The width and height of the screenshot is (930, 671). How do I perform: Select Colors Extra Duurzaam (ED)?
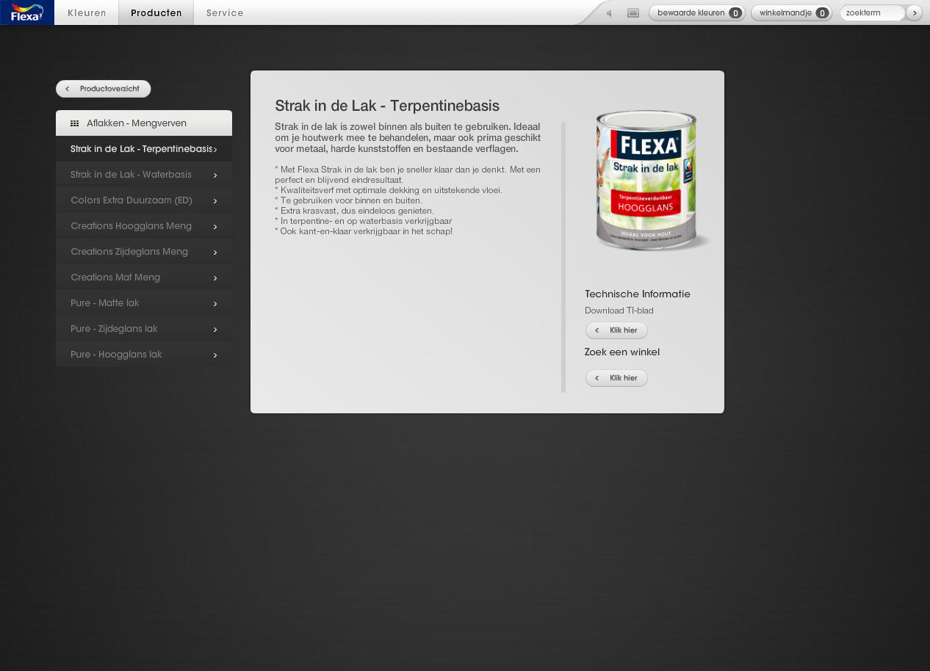(x=144, y=200)
